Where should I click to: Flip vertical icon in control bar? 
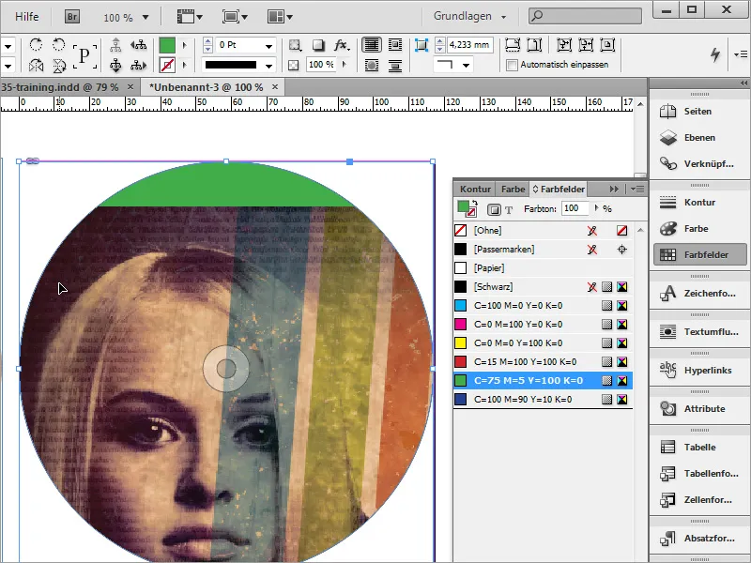point(59,65)
